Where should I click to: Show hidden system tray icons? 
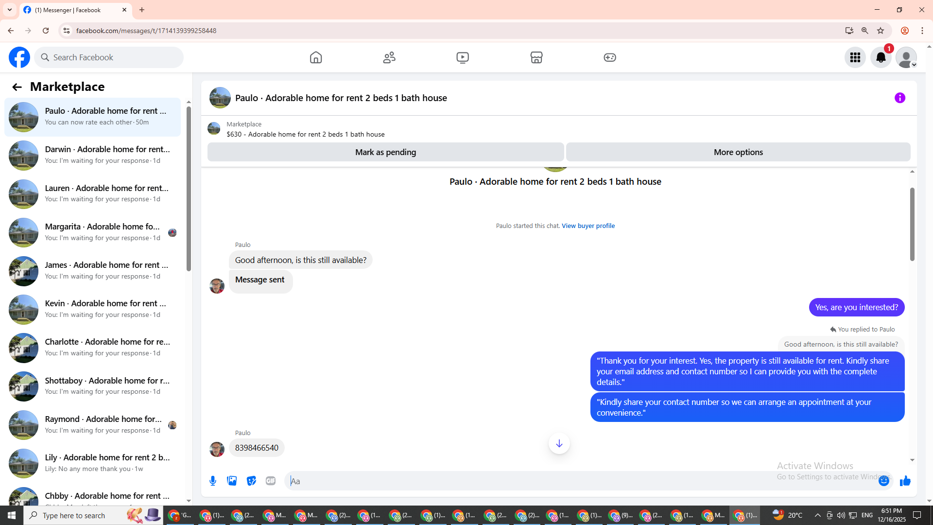coord(818,515)
